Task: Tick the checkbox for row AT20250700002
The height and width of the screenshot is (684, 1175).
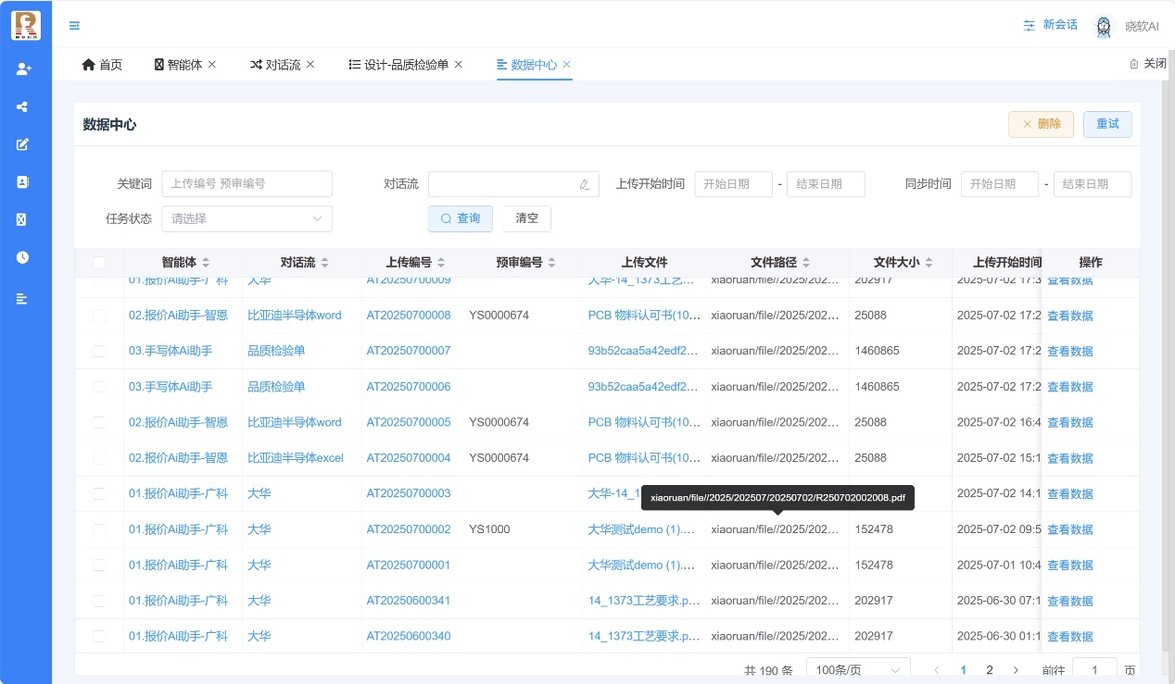Action: pos(99,529)
